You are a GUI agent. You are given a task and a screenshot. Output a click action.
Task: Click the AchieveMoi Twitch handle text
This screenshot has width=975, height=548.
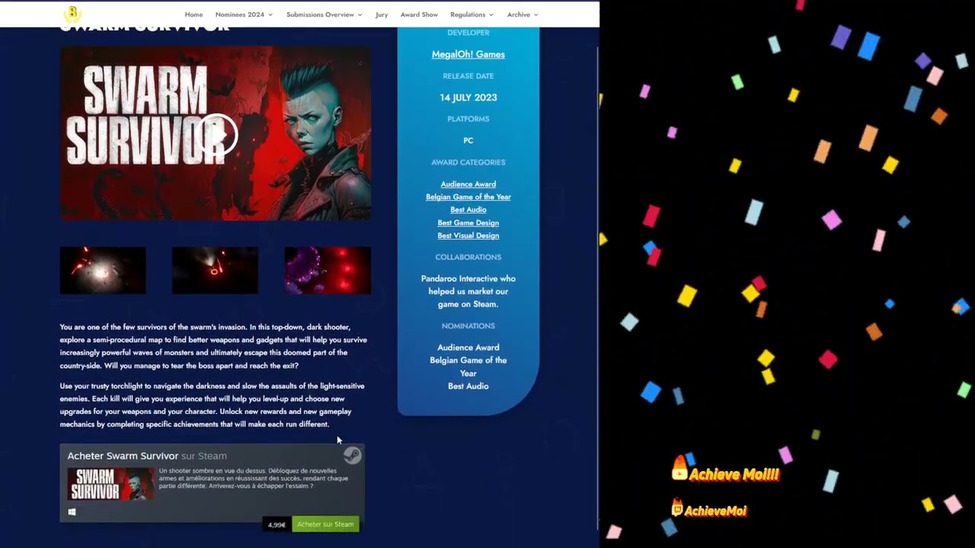(715, 511)
